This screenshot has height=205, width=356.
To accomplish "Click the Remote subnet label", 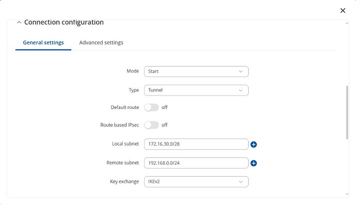I will tap(123, 163).
